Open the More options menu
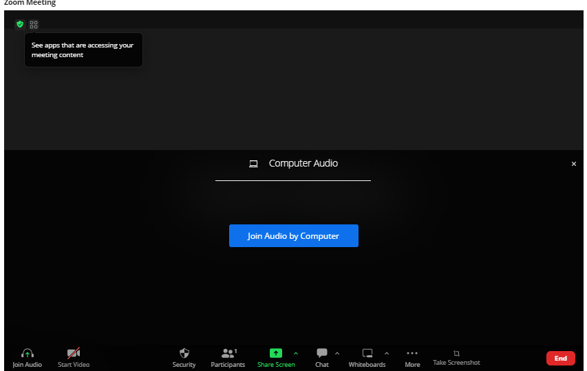 click(x=412, y=358)
